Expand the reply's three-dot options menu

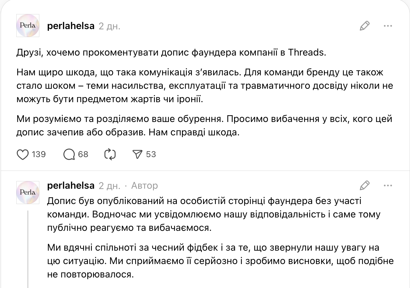388,186
